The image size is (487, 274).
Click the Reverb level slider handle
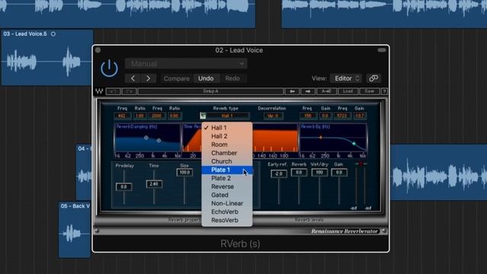pos(299,173)
